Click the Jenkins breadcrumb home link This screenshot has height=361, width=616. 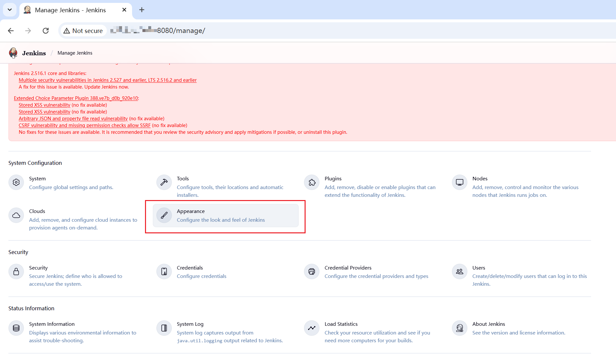click(x=34, y=53)
